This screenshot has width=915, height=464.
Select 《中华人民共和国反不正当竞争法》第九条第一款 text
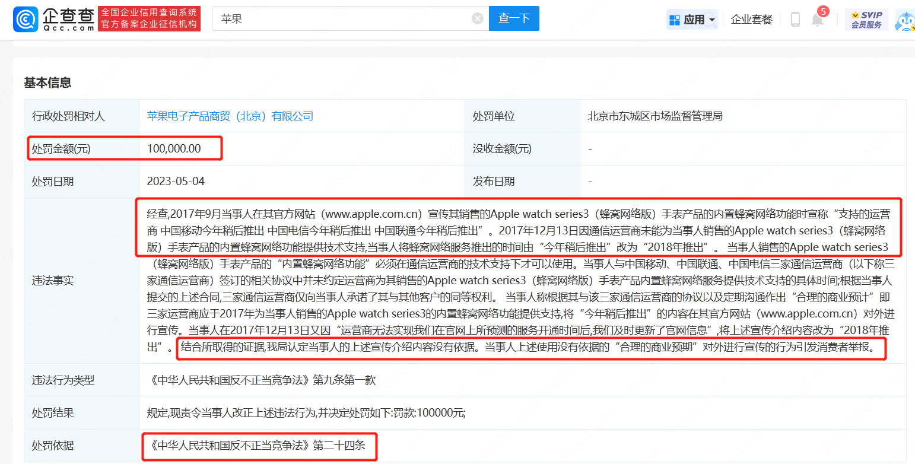(x=262, y=380)
